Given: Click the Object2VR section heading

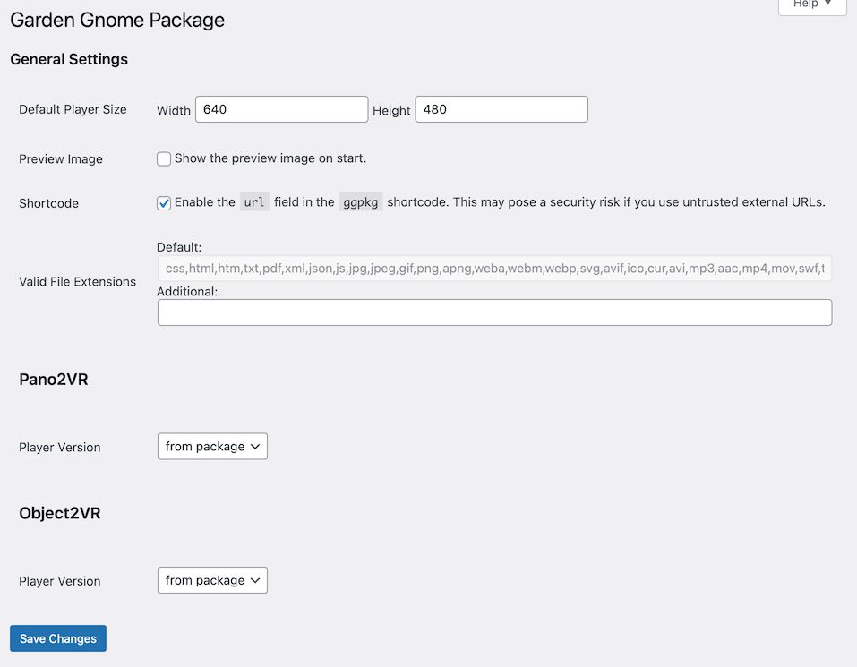Looking at the screenshot, I should (58, 513).
